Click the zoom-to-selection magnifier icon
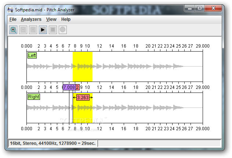Viewport: 232px width, 158px height. click(x=33, y=30)
